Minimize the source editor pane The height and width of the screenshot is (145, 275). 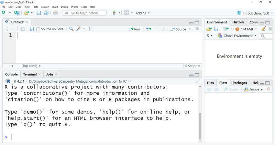(x=191, y=23)
